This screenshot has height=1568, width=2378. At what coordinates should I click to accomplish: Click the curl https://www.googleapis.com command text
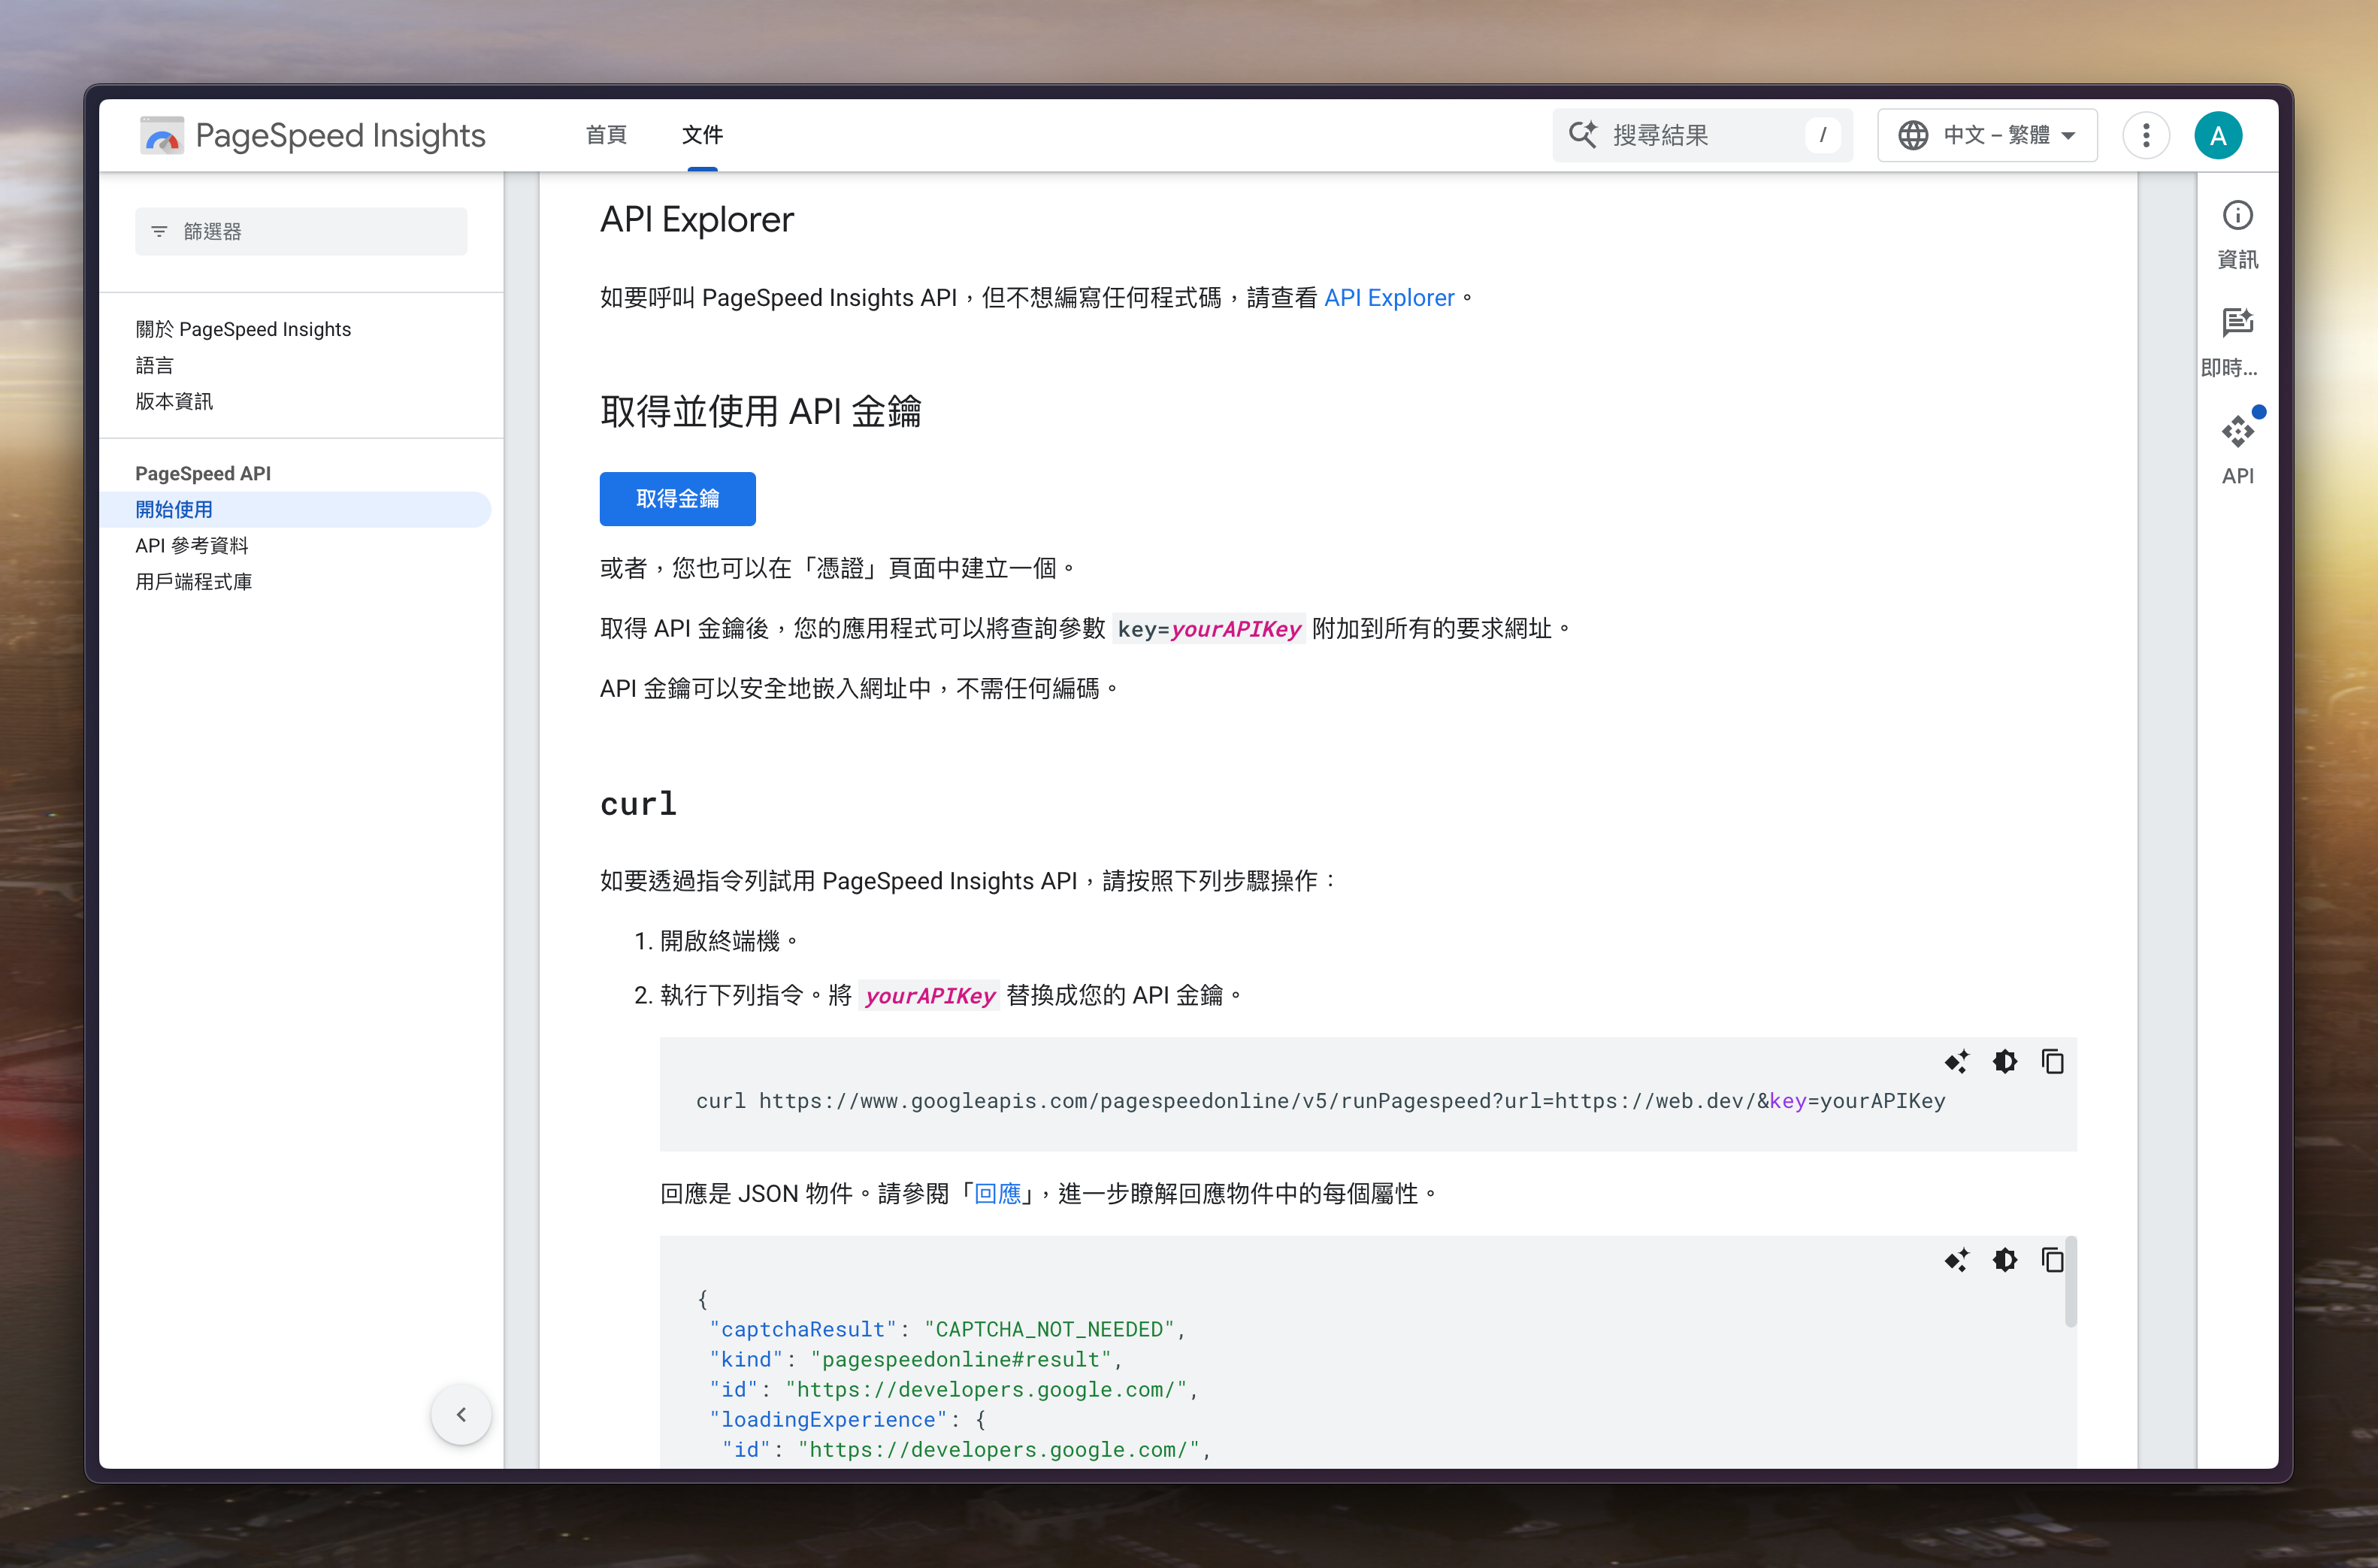coord(1321,1100)
